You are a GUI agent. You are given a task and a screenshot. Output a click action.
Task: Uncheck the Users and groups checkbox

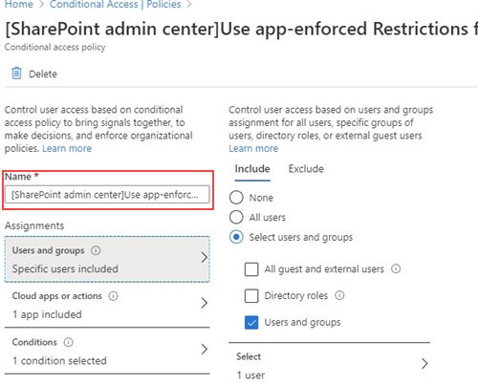251,322
